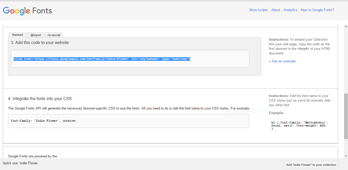This screenshot has height=170, width=348.
Task: Click the embed Collection instructions paragraph
Action: (299, 46)
